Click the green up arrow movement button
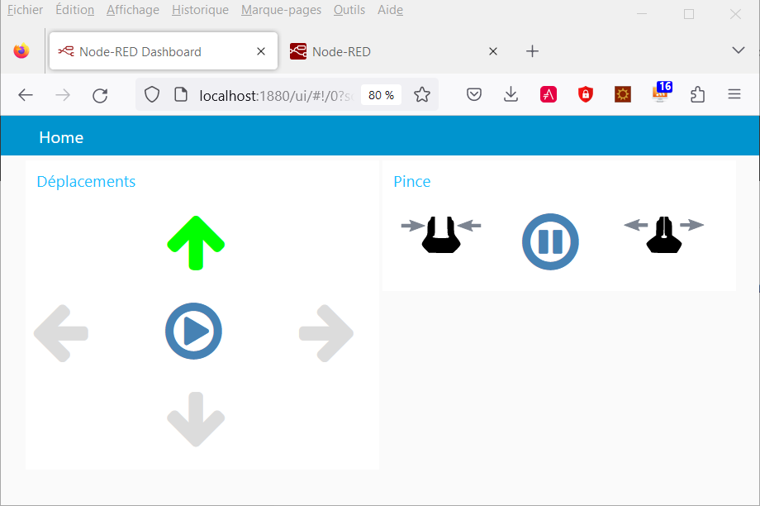 [196, 243]
